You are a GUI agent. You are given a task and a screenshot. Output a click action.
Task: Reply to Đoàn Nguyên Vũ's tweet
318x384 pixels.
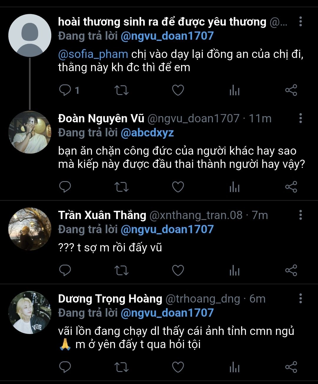click(65, 187)
